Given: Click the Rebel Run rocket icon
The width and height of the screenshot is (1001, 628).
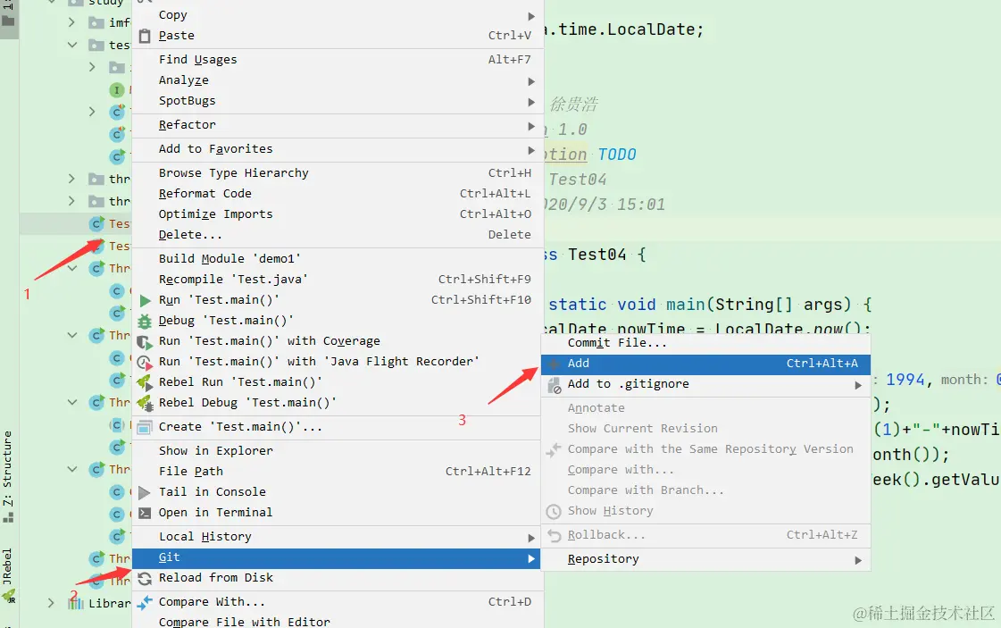Looking at the screenshot, I should (x=145, y=382).
